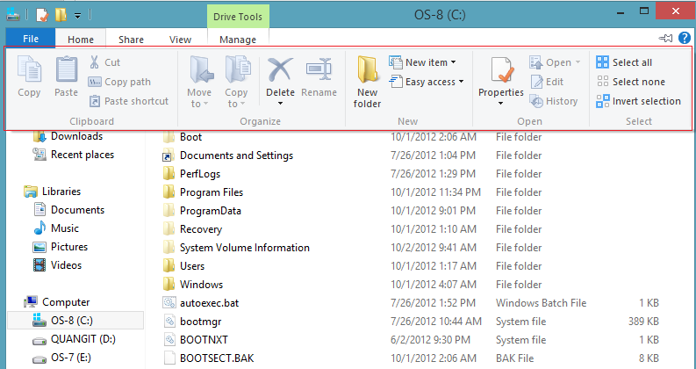This screenshot has width=696, height=369.
Task: Open the New item dropdown
Action: (x=422, y=62)
